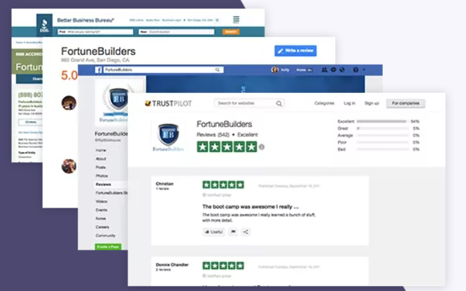Image resolution: width=466 pixels, height=291 pixels.
Task: Click the BBB torch logo
Action: tap(44, 25)
